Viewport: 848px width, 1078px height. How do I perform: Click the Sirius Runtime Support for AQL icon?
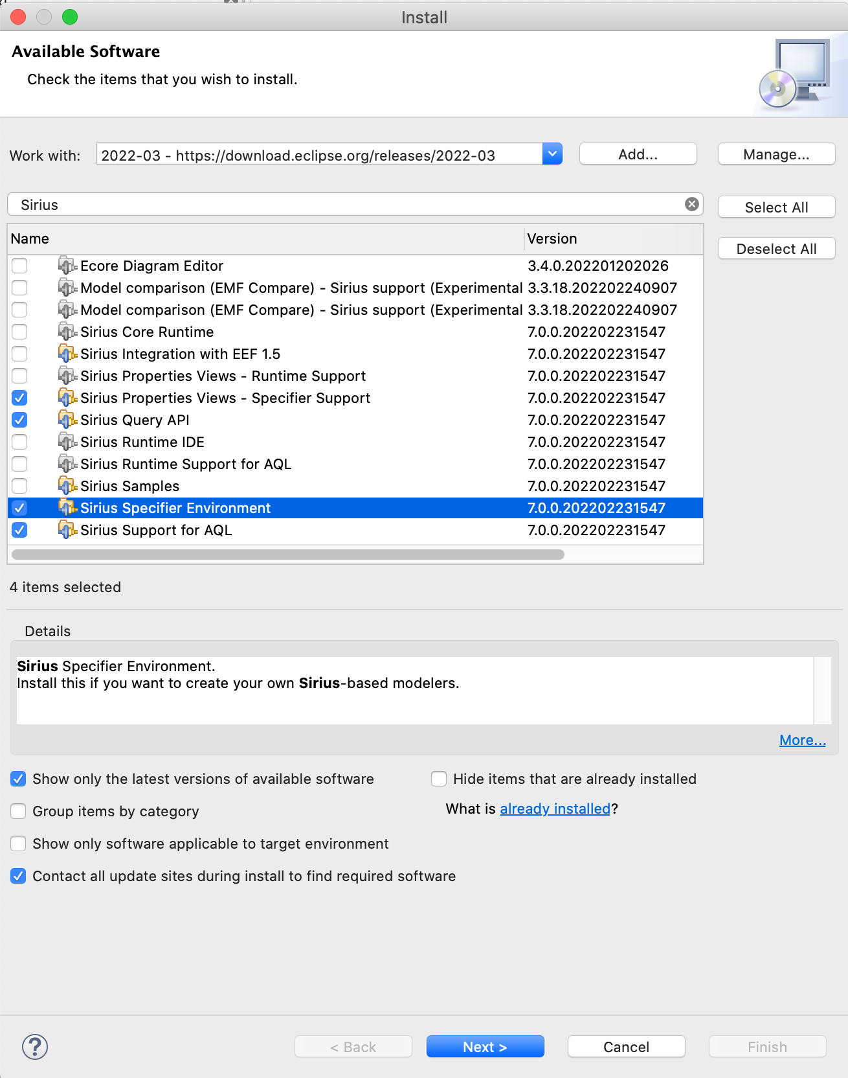[x=67, y=464]
